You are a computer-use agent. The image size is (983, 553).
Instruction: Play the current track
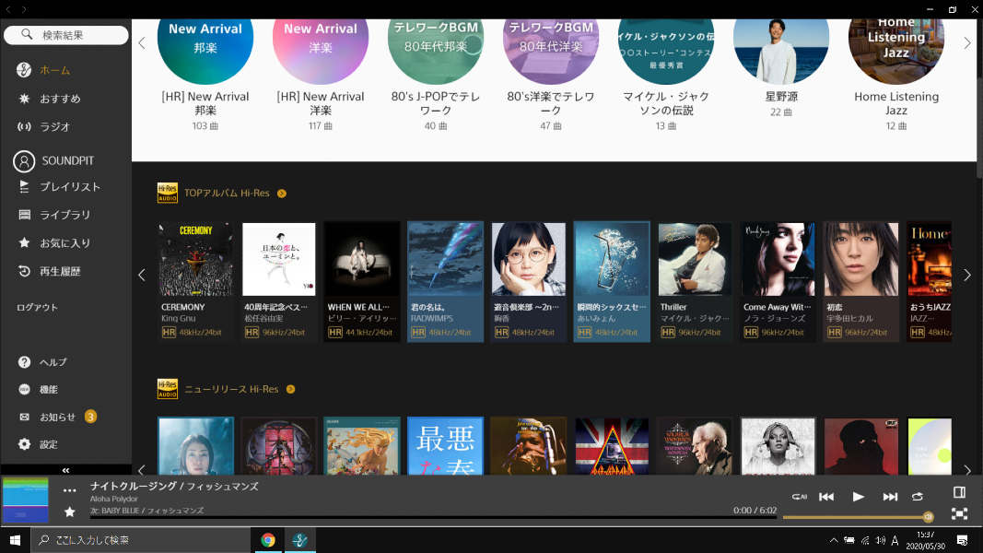(x=859, y=497)
